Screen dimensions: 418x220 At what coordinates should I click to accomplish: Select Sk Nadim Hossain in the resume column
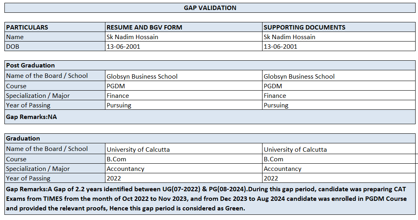(132, 37)
